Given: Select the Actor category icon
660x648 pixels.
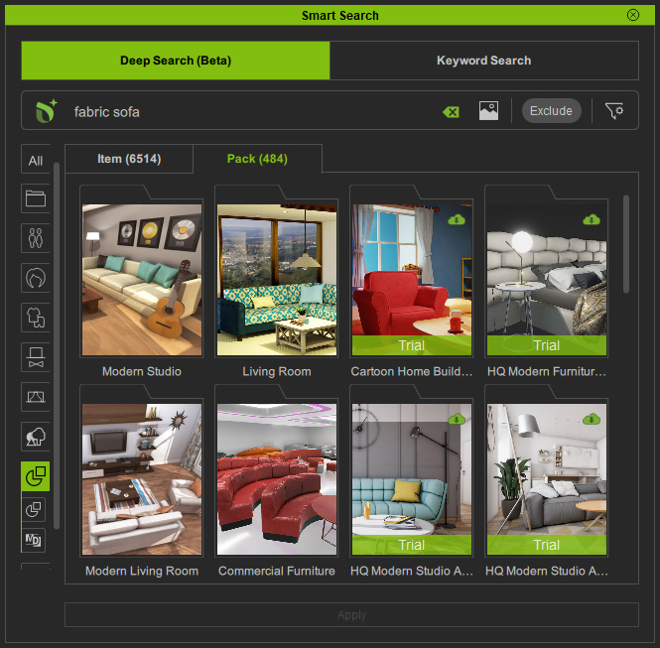Looking at the screenshot, I should click(x=36, y=238).
